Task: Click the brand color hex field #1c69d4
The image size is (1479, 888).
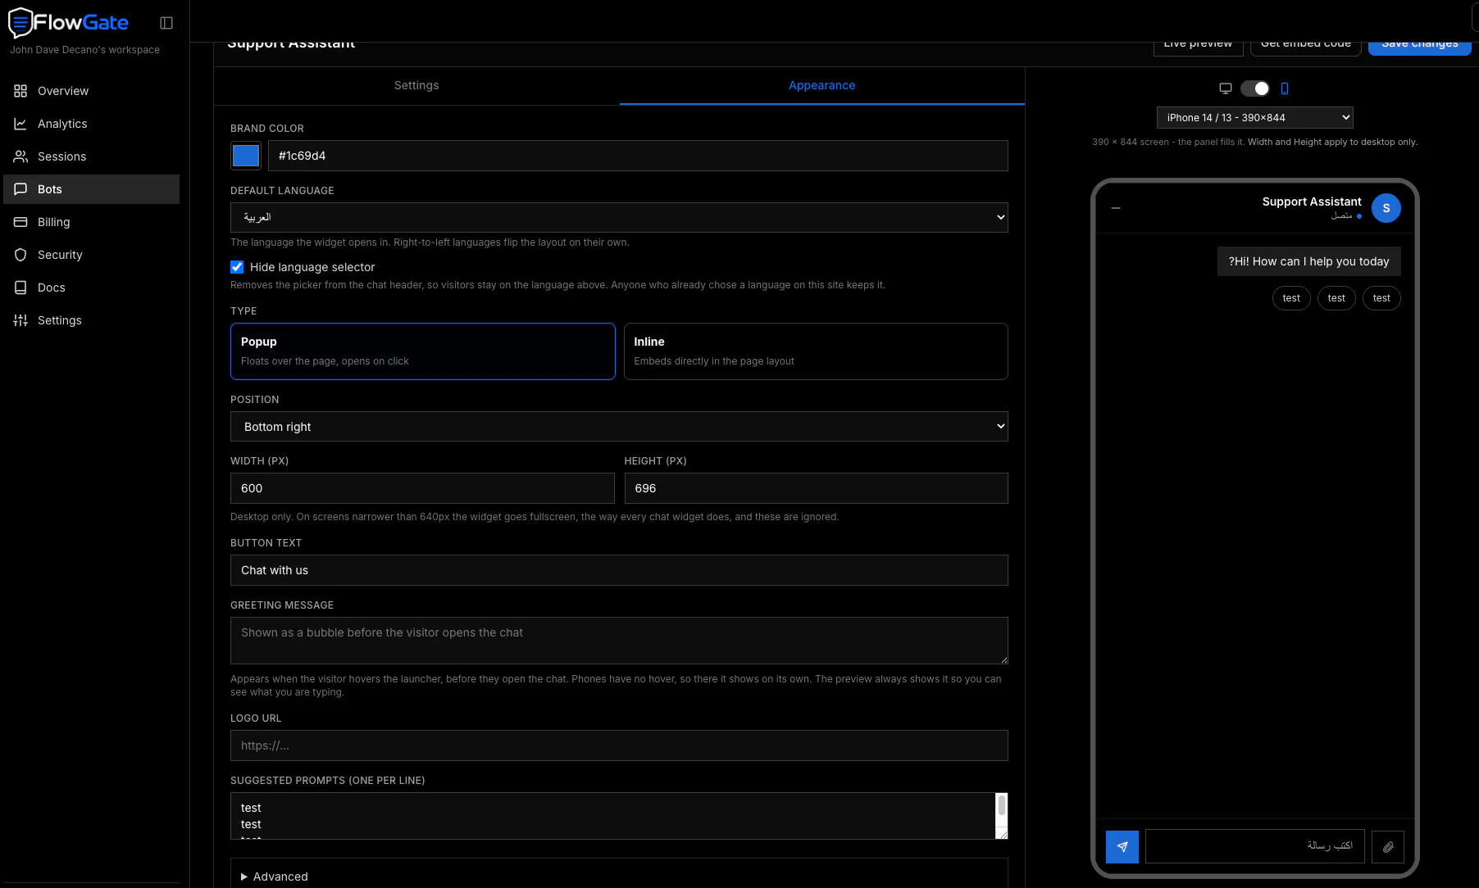Action: point(638,156)
